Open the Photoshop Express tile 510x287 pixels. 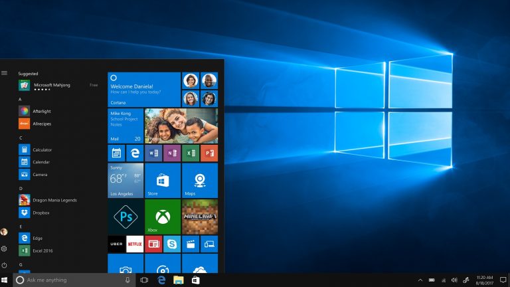pos(126,217)
